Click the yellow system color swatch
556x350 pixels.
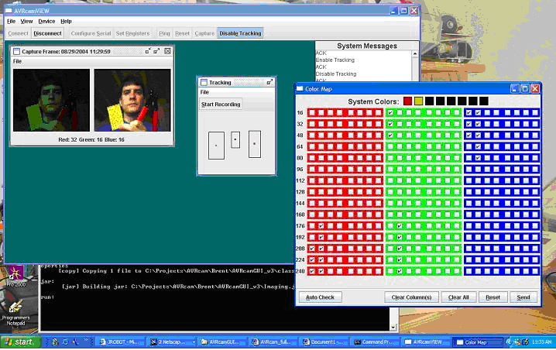pyautogui.click(x=418, y=101)
